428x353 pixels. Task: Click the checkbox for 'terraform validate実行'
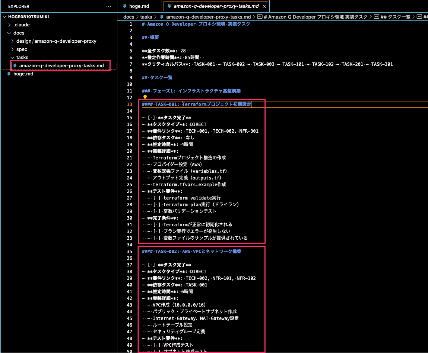(x=157, y=198)
